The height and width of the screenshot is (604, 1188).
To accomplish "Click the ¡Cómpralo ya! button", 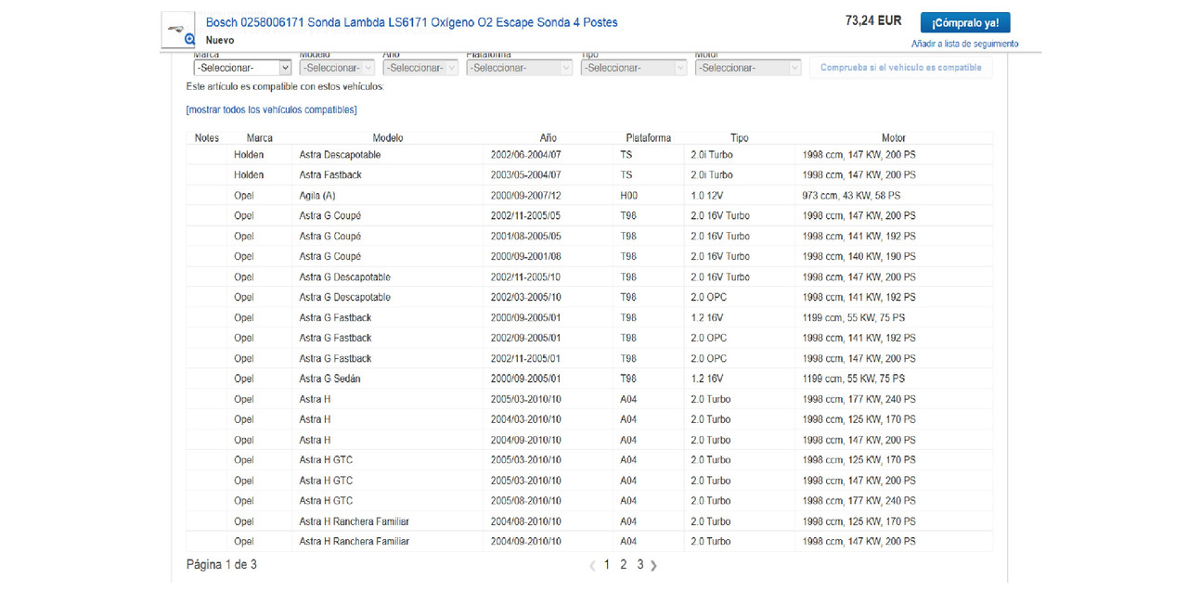I will tap(965, 22).
